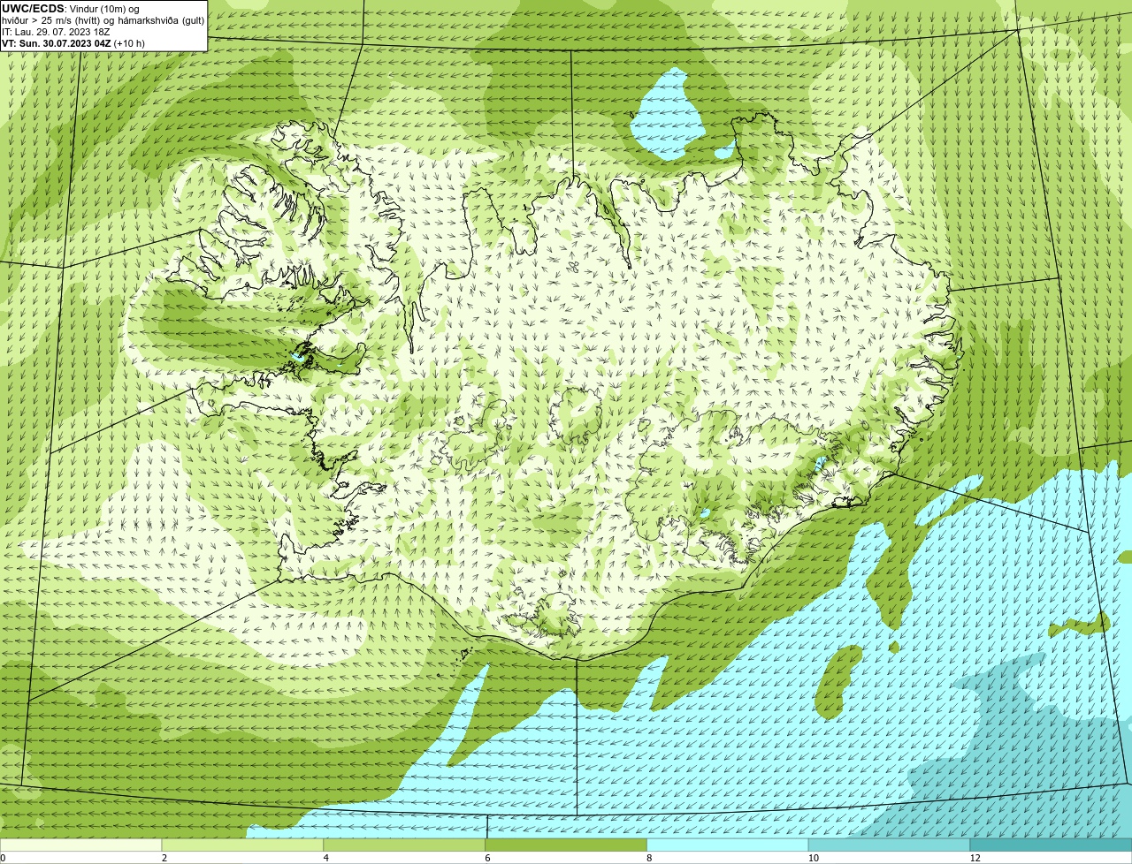This screenshot has height=864, width=1132.
Task: Pick the palest legend swatch, 0 to 2
Action: tap(80, 845)
